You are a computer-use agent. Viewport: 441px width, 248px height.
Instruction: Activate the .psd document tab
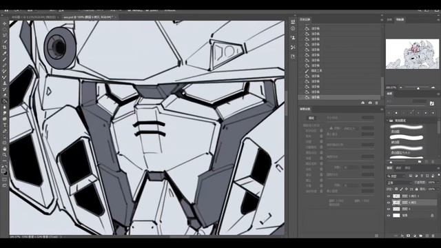tap(90, 17)
